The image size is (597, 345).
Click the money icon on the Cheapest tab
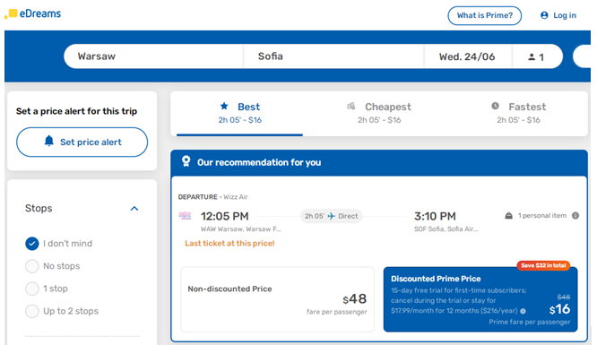pyautogui.click(x=351, y=106)
